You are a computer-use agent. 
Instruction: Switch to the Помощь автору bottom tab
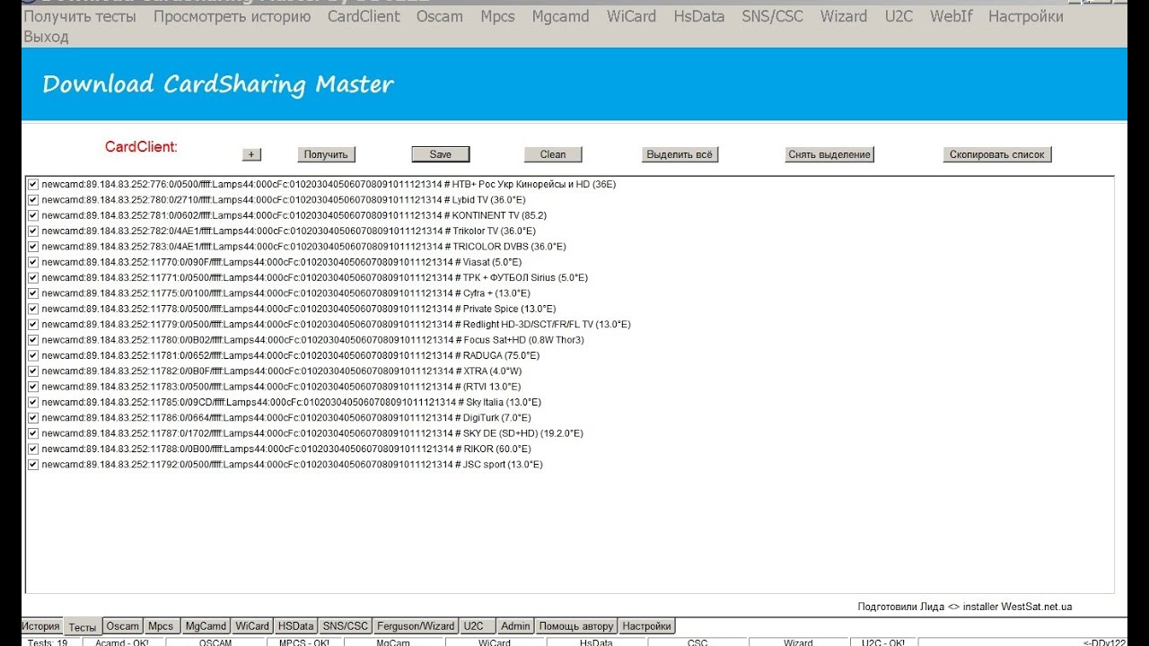576,626
